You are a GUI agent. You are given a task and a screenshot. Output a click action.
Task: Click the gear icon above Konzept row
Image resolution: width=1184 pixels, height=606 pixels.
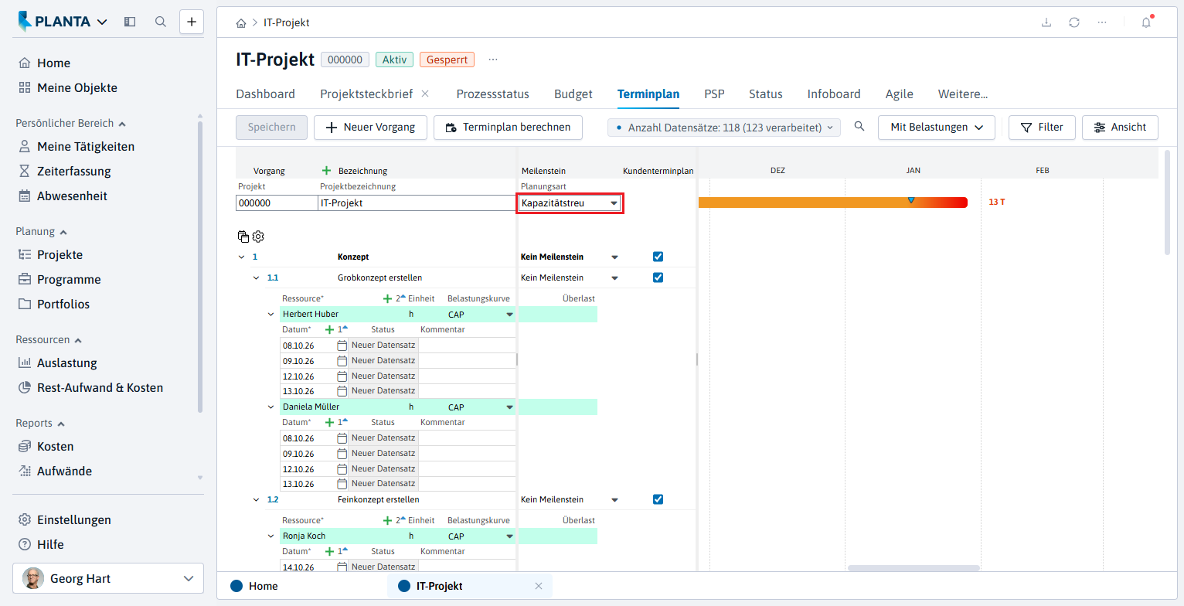[258, 237]
